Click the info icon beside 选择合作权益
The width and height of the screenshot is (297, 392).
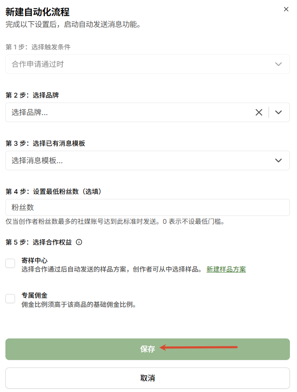click(79, 242)
